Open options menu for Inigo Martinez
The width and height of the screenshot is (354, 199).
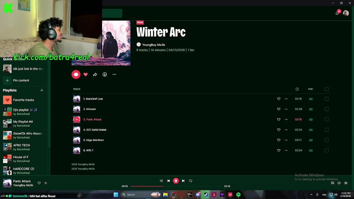coord(286,140)
